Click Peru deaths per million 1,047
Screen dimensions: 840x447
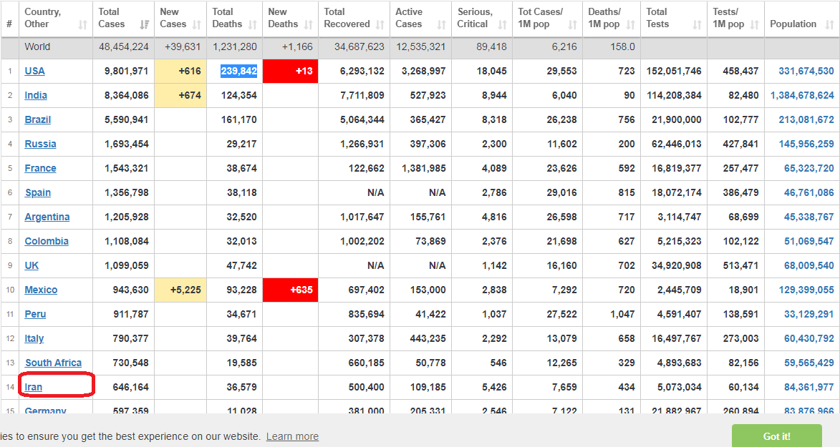pyautogui.click(x=622, y=314)
